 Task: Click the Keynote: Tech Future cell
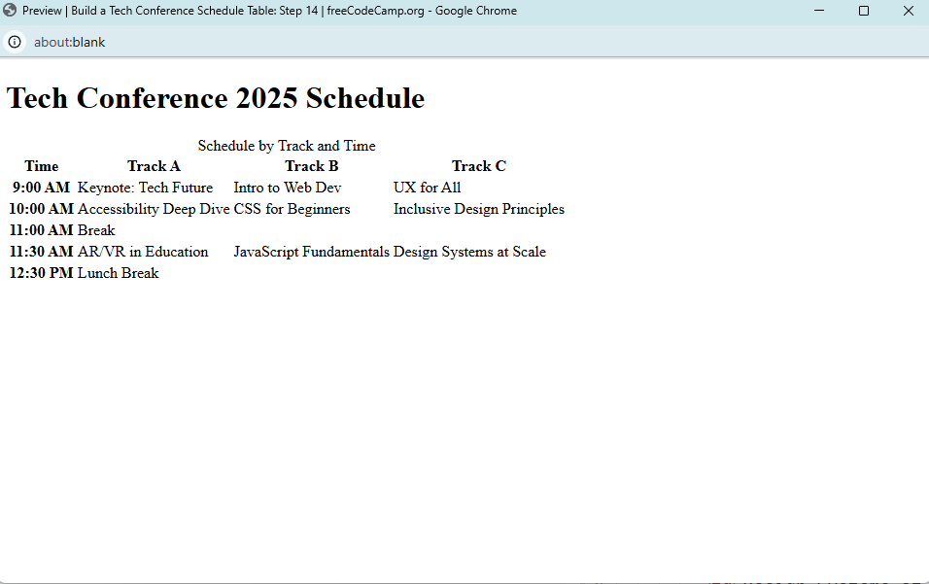tap(145, 188)
